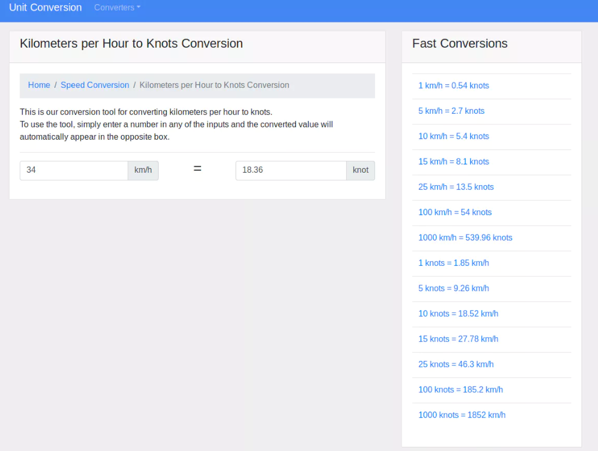Open the 5 knots = 9.26 km/h link
The height and width of the screenshot is (451, 598).
(454, 289)
